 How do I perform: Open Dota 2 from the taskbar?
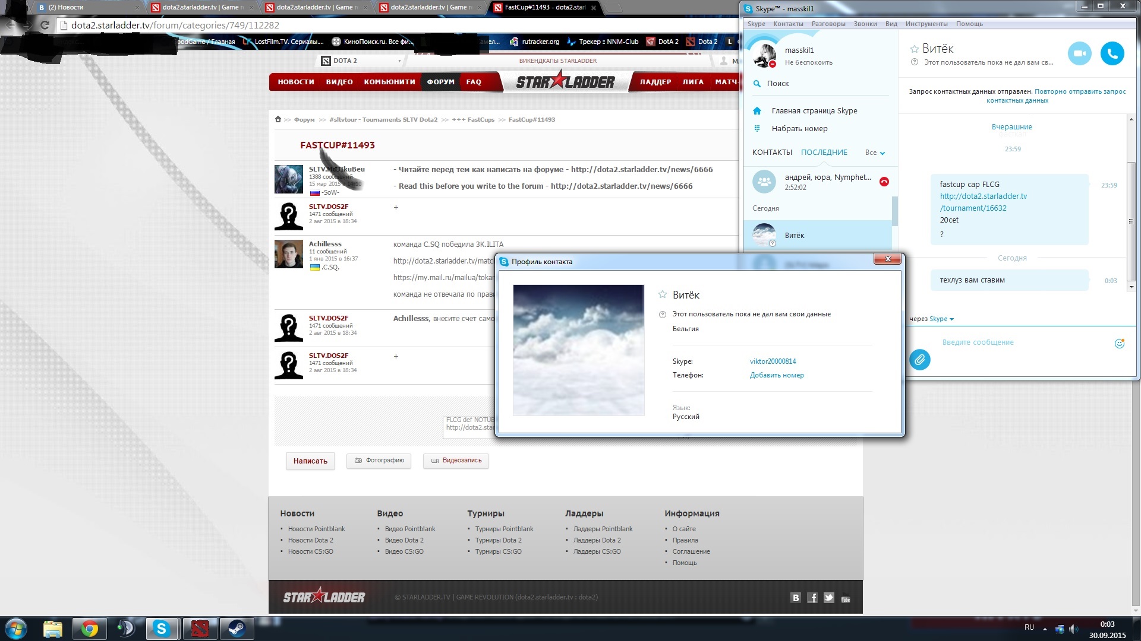coord(200,629)
